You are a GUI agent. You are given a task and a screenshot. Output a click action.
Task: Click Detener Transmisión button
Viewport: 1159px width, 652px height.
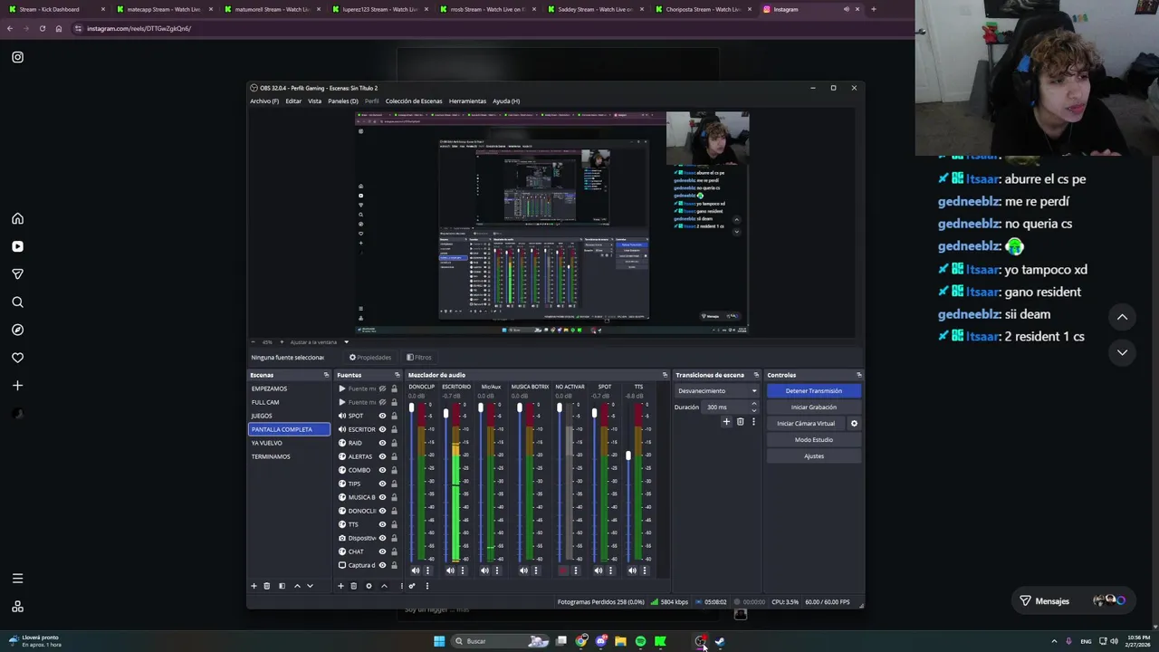coord(813,390)
